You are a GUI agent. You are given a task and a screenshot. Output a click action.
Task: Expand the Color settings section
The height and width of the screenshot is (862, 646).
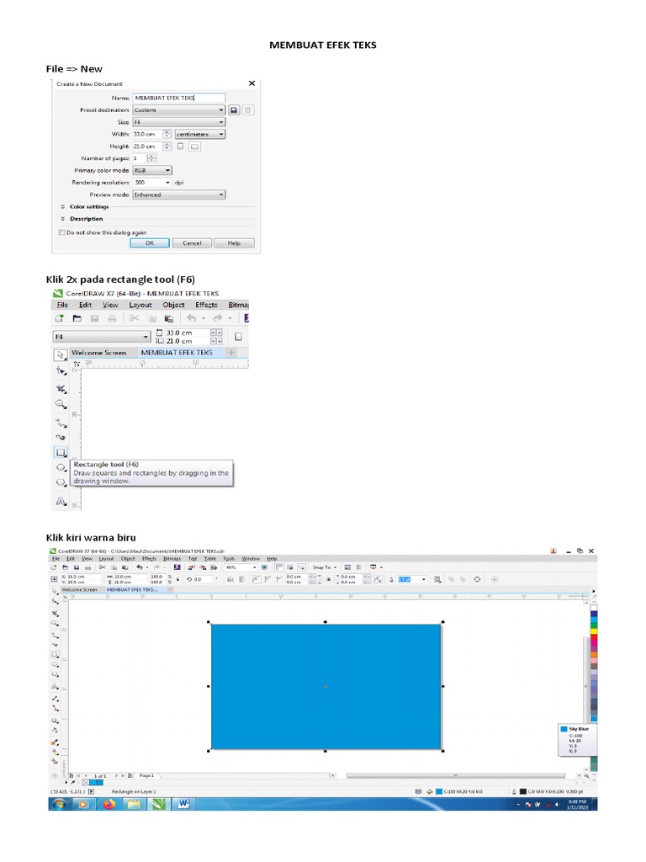point(85,207)
